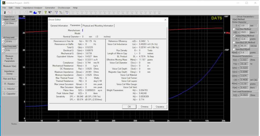Click the Отмена cancel button
This screenshot has height=136, width=260.
[144, 107]
